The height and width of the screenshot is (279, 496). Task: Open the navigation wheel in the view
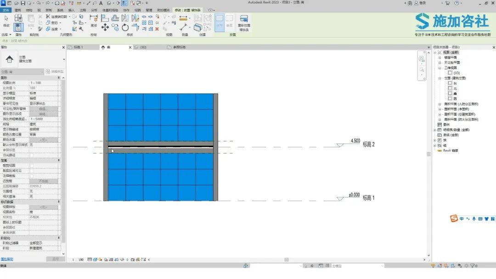tap(422, 59)
